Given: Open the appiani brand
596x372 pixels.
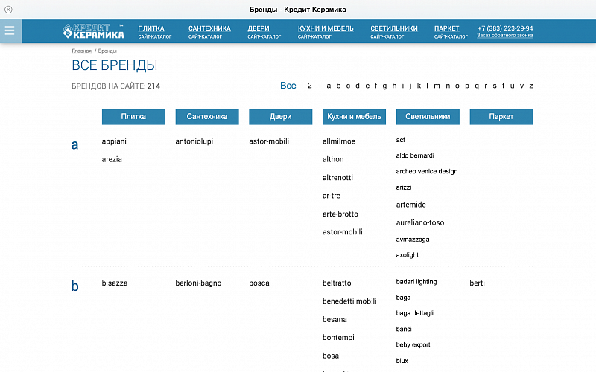Looking at the screenshot, I should [114, 141].
